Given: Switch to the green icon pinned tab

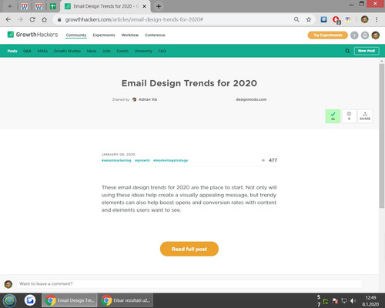Looking at the screenshot, I should pos(53,6).
